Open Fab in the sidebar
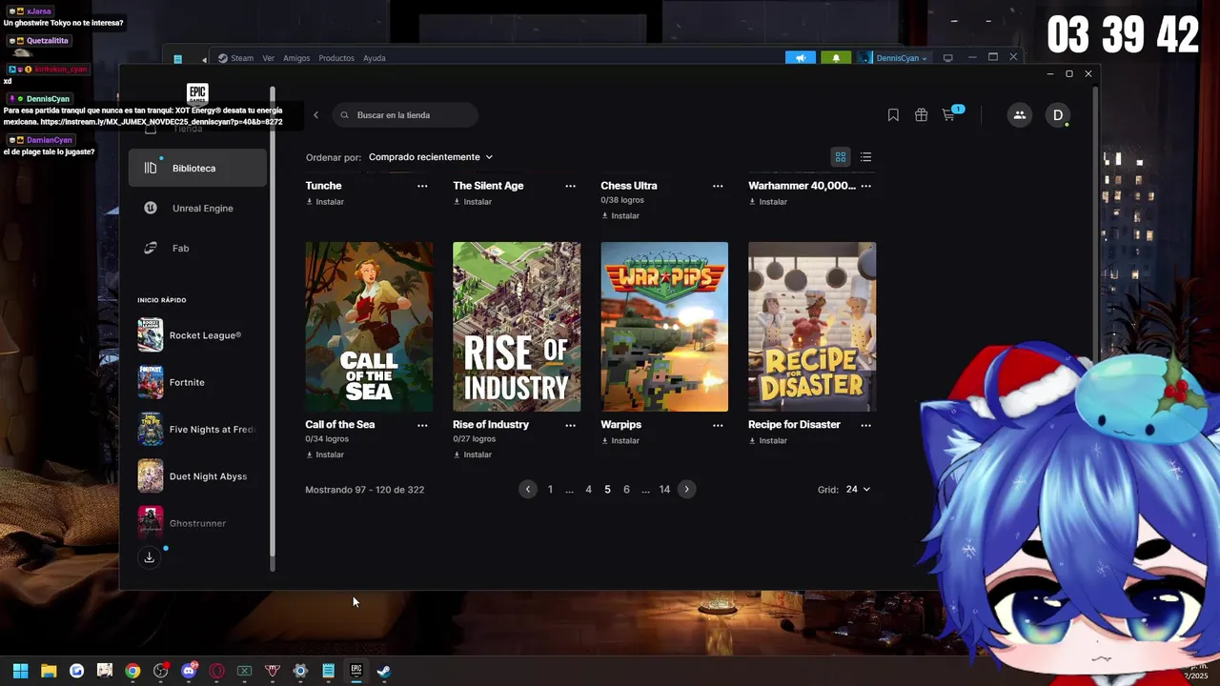Viewport: 1220px width, 686px height. point(197,248)
